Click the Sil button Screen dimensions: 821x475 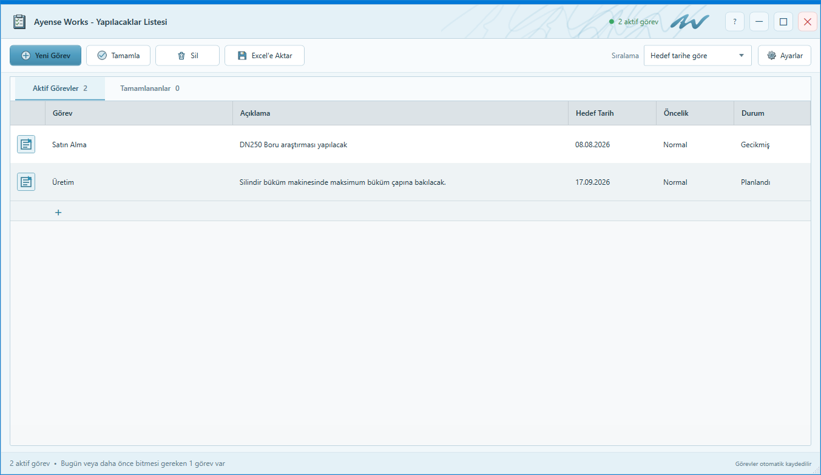[188, 55]
